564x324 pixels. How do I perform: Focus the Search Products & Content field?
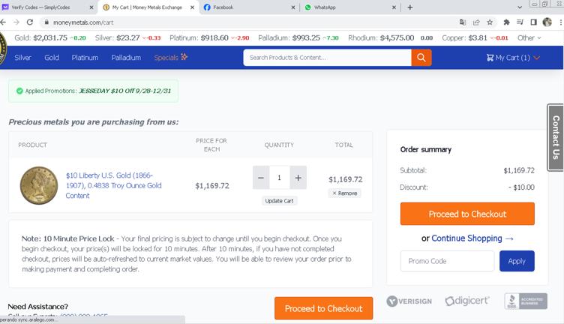(327, 58)
